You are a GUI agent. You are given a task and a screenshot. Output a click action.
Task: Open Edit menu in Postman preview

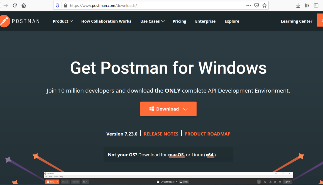click(50, 177)
